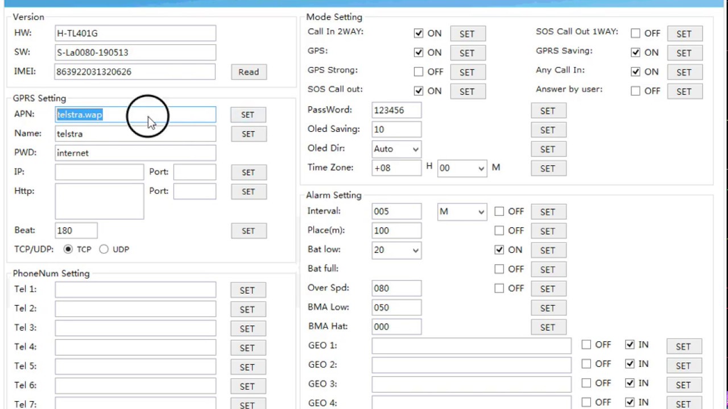Screen dimensions: 728x409
Task: Click SET for Over Spd alarm
Action: coord(548,289)
